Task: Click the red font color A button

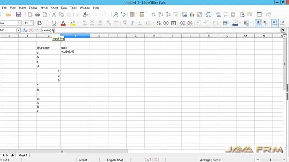Action: tap(63, 23)
